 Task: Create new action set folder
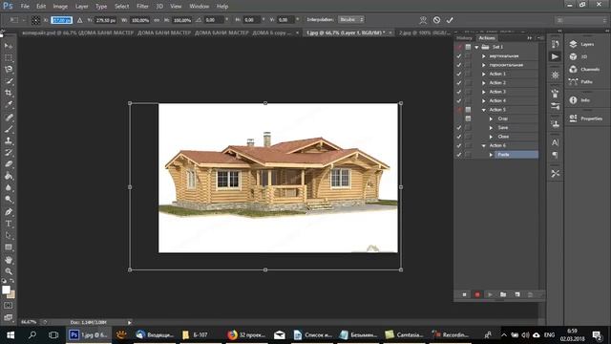503,294
